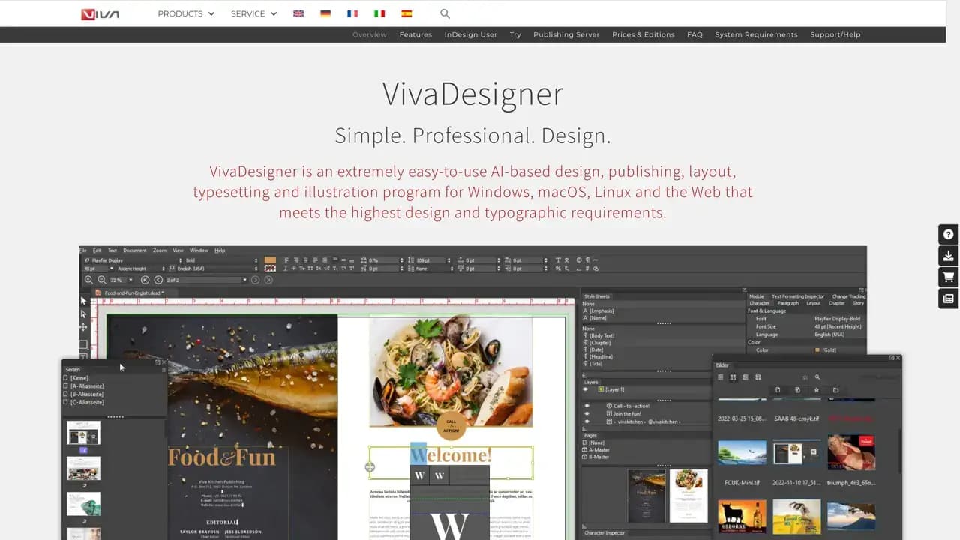Toggle visibility of Call-to-action layer item
The height and width of the screenshot is (540, 960).
pyautogui.click(x=587, y=406)
